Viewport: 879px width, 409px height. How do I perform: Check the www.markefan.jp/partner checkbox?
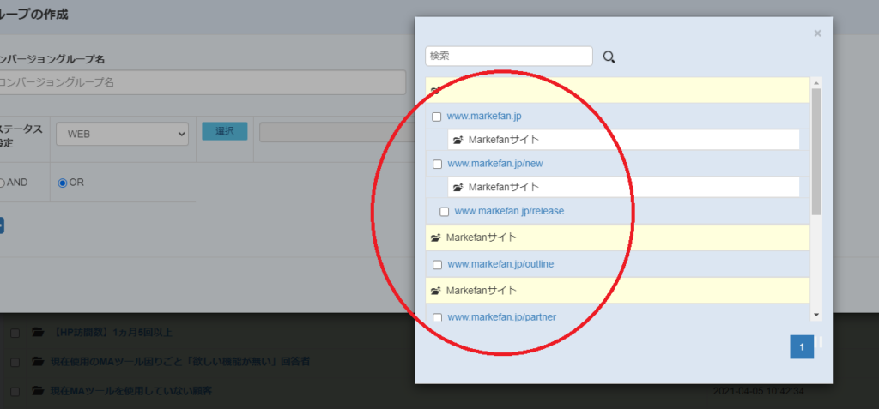[438, 317]
